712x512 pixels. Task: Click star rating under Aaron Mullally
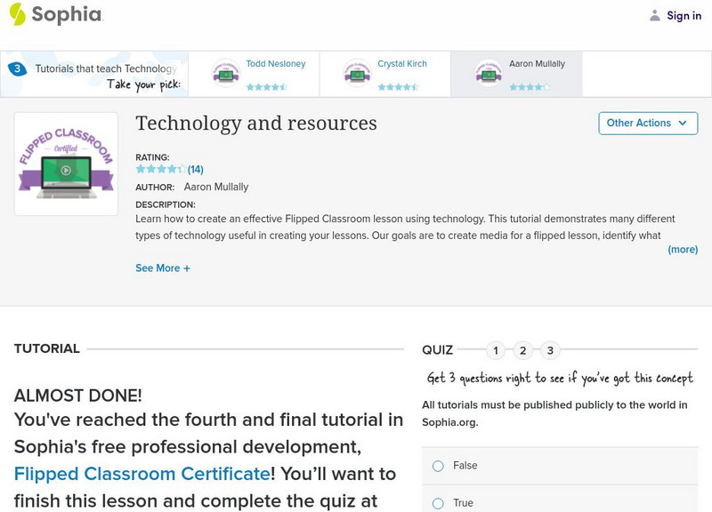coord(530,86)
